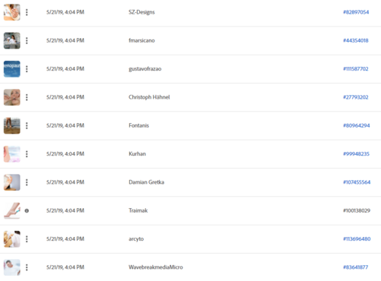Screen dimensions: 381x281
Task: Click the blue gustavofrazao thumbnail
Action: click(12, 69)
